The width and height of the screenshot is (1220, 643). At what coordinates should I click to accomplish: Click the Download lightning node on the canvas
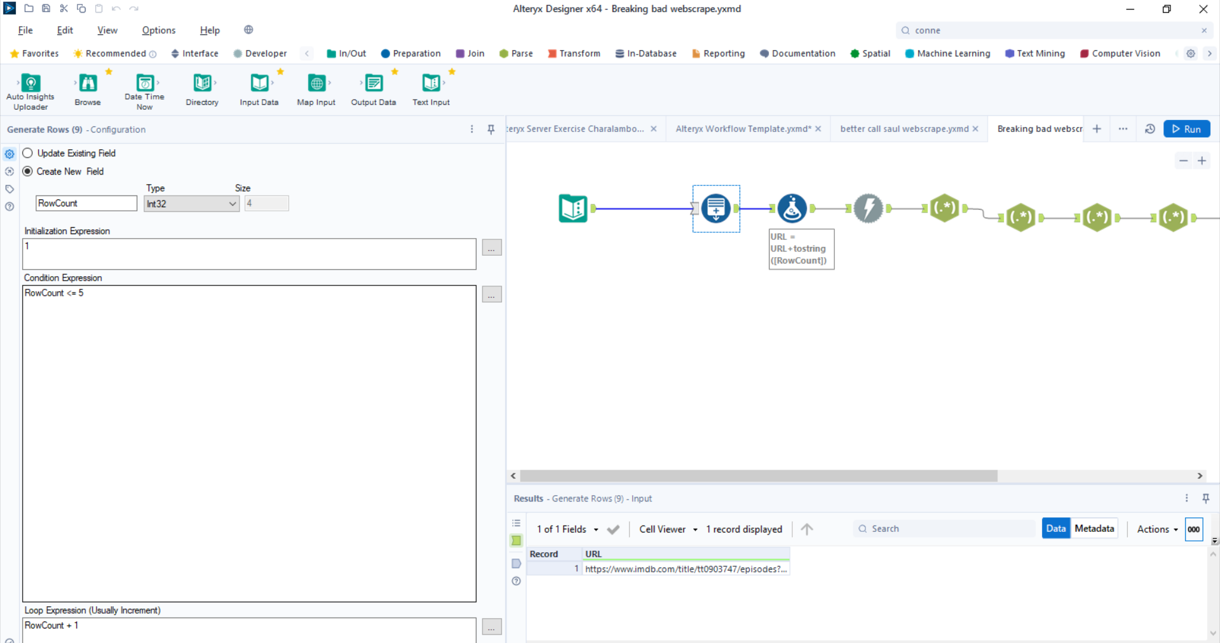pyautogui.click(x=869, y=208)
